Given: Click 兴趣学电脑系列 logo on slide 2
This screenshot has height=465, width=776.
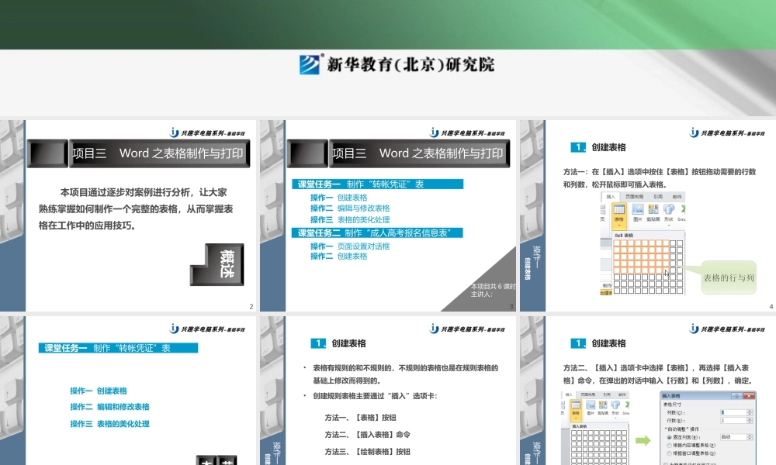Looking at the screenshot, I should click(207, 133).
